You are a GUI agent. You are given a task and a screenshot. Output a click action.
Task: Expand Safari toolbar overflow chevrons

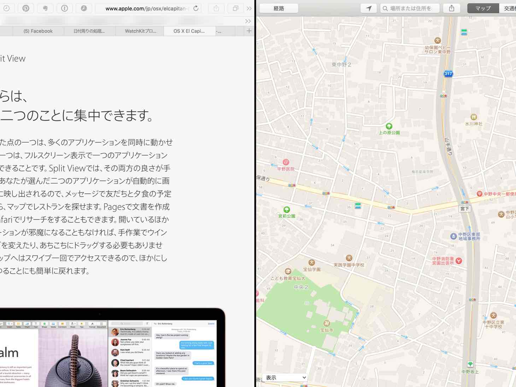pos(249,8)
